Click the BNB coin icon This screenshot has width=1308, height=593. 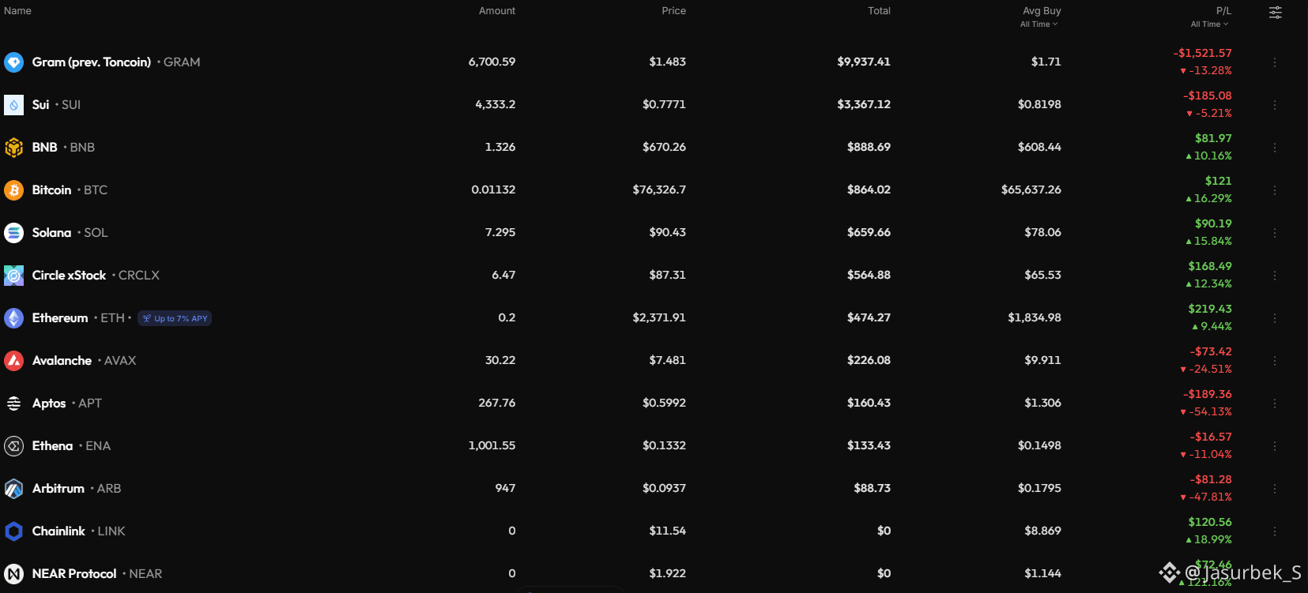13,148
